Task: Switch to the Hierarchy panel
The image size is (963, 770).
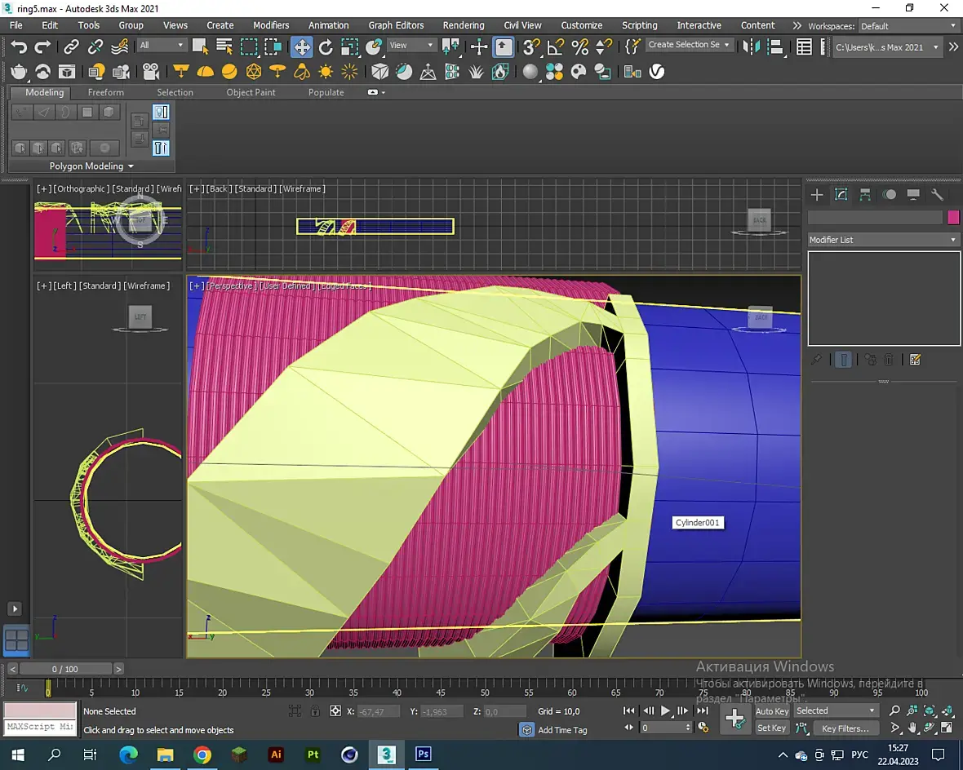Action: pyautogui.click(x=865, y=195)
